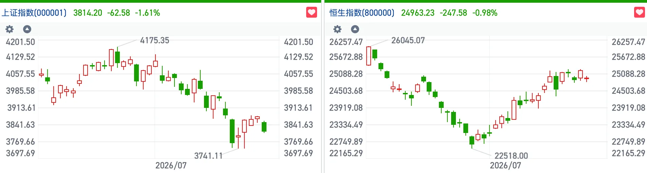The image size is (647, 173).
Task: Click the first red candle on Hang Seng chart
Action: [x=369, y=56]
